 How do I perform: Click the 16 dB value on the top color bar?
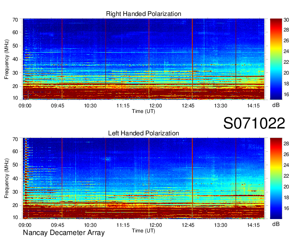coord(286,94)
